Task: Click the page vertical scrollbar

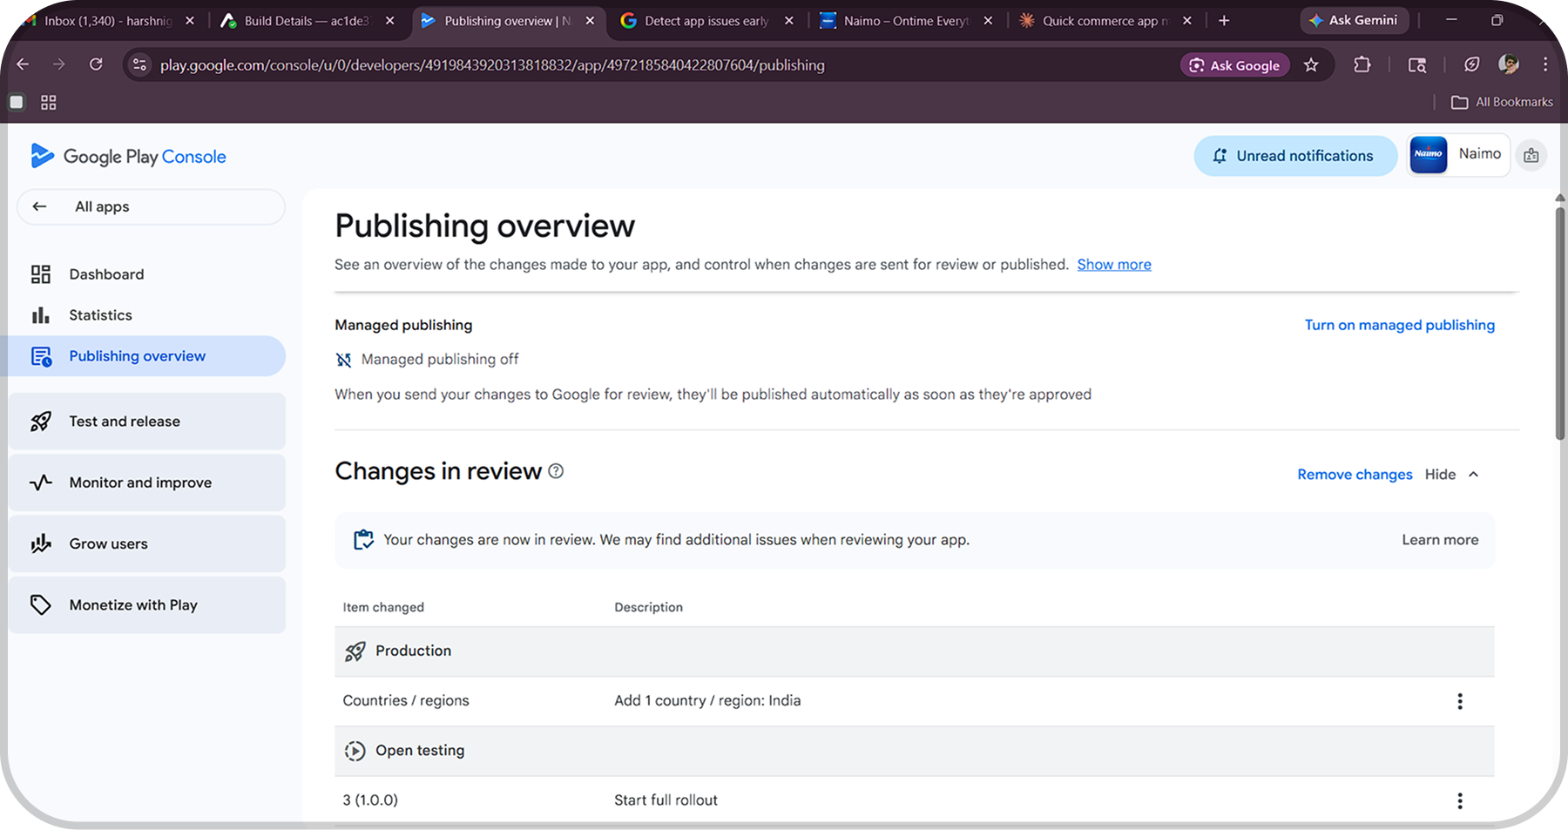Action: [1559, 322]
